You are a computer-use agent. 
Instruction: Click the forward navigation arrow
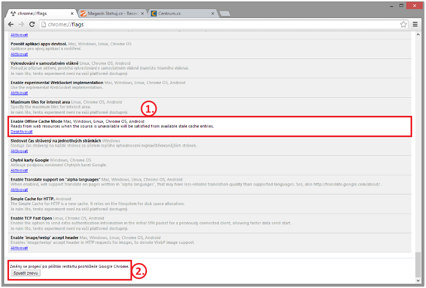(21, 24)
